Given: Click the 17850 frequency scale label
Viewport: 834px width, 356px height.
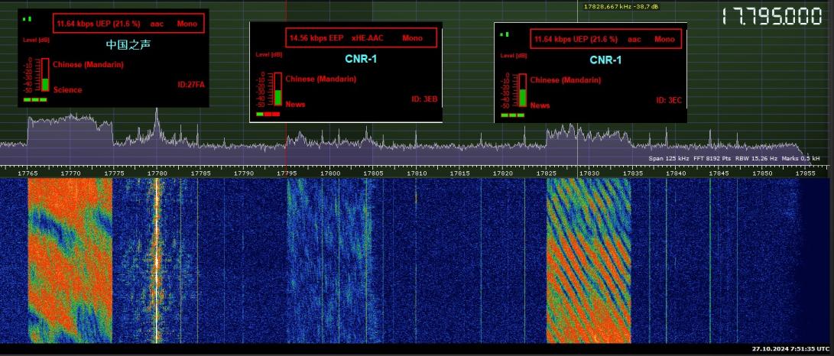Looking at the screenshot, I should (x=763, y=173).
